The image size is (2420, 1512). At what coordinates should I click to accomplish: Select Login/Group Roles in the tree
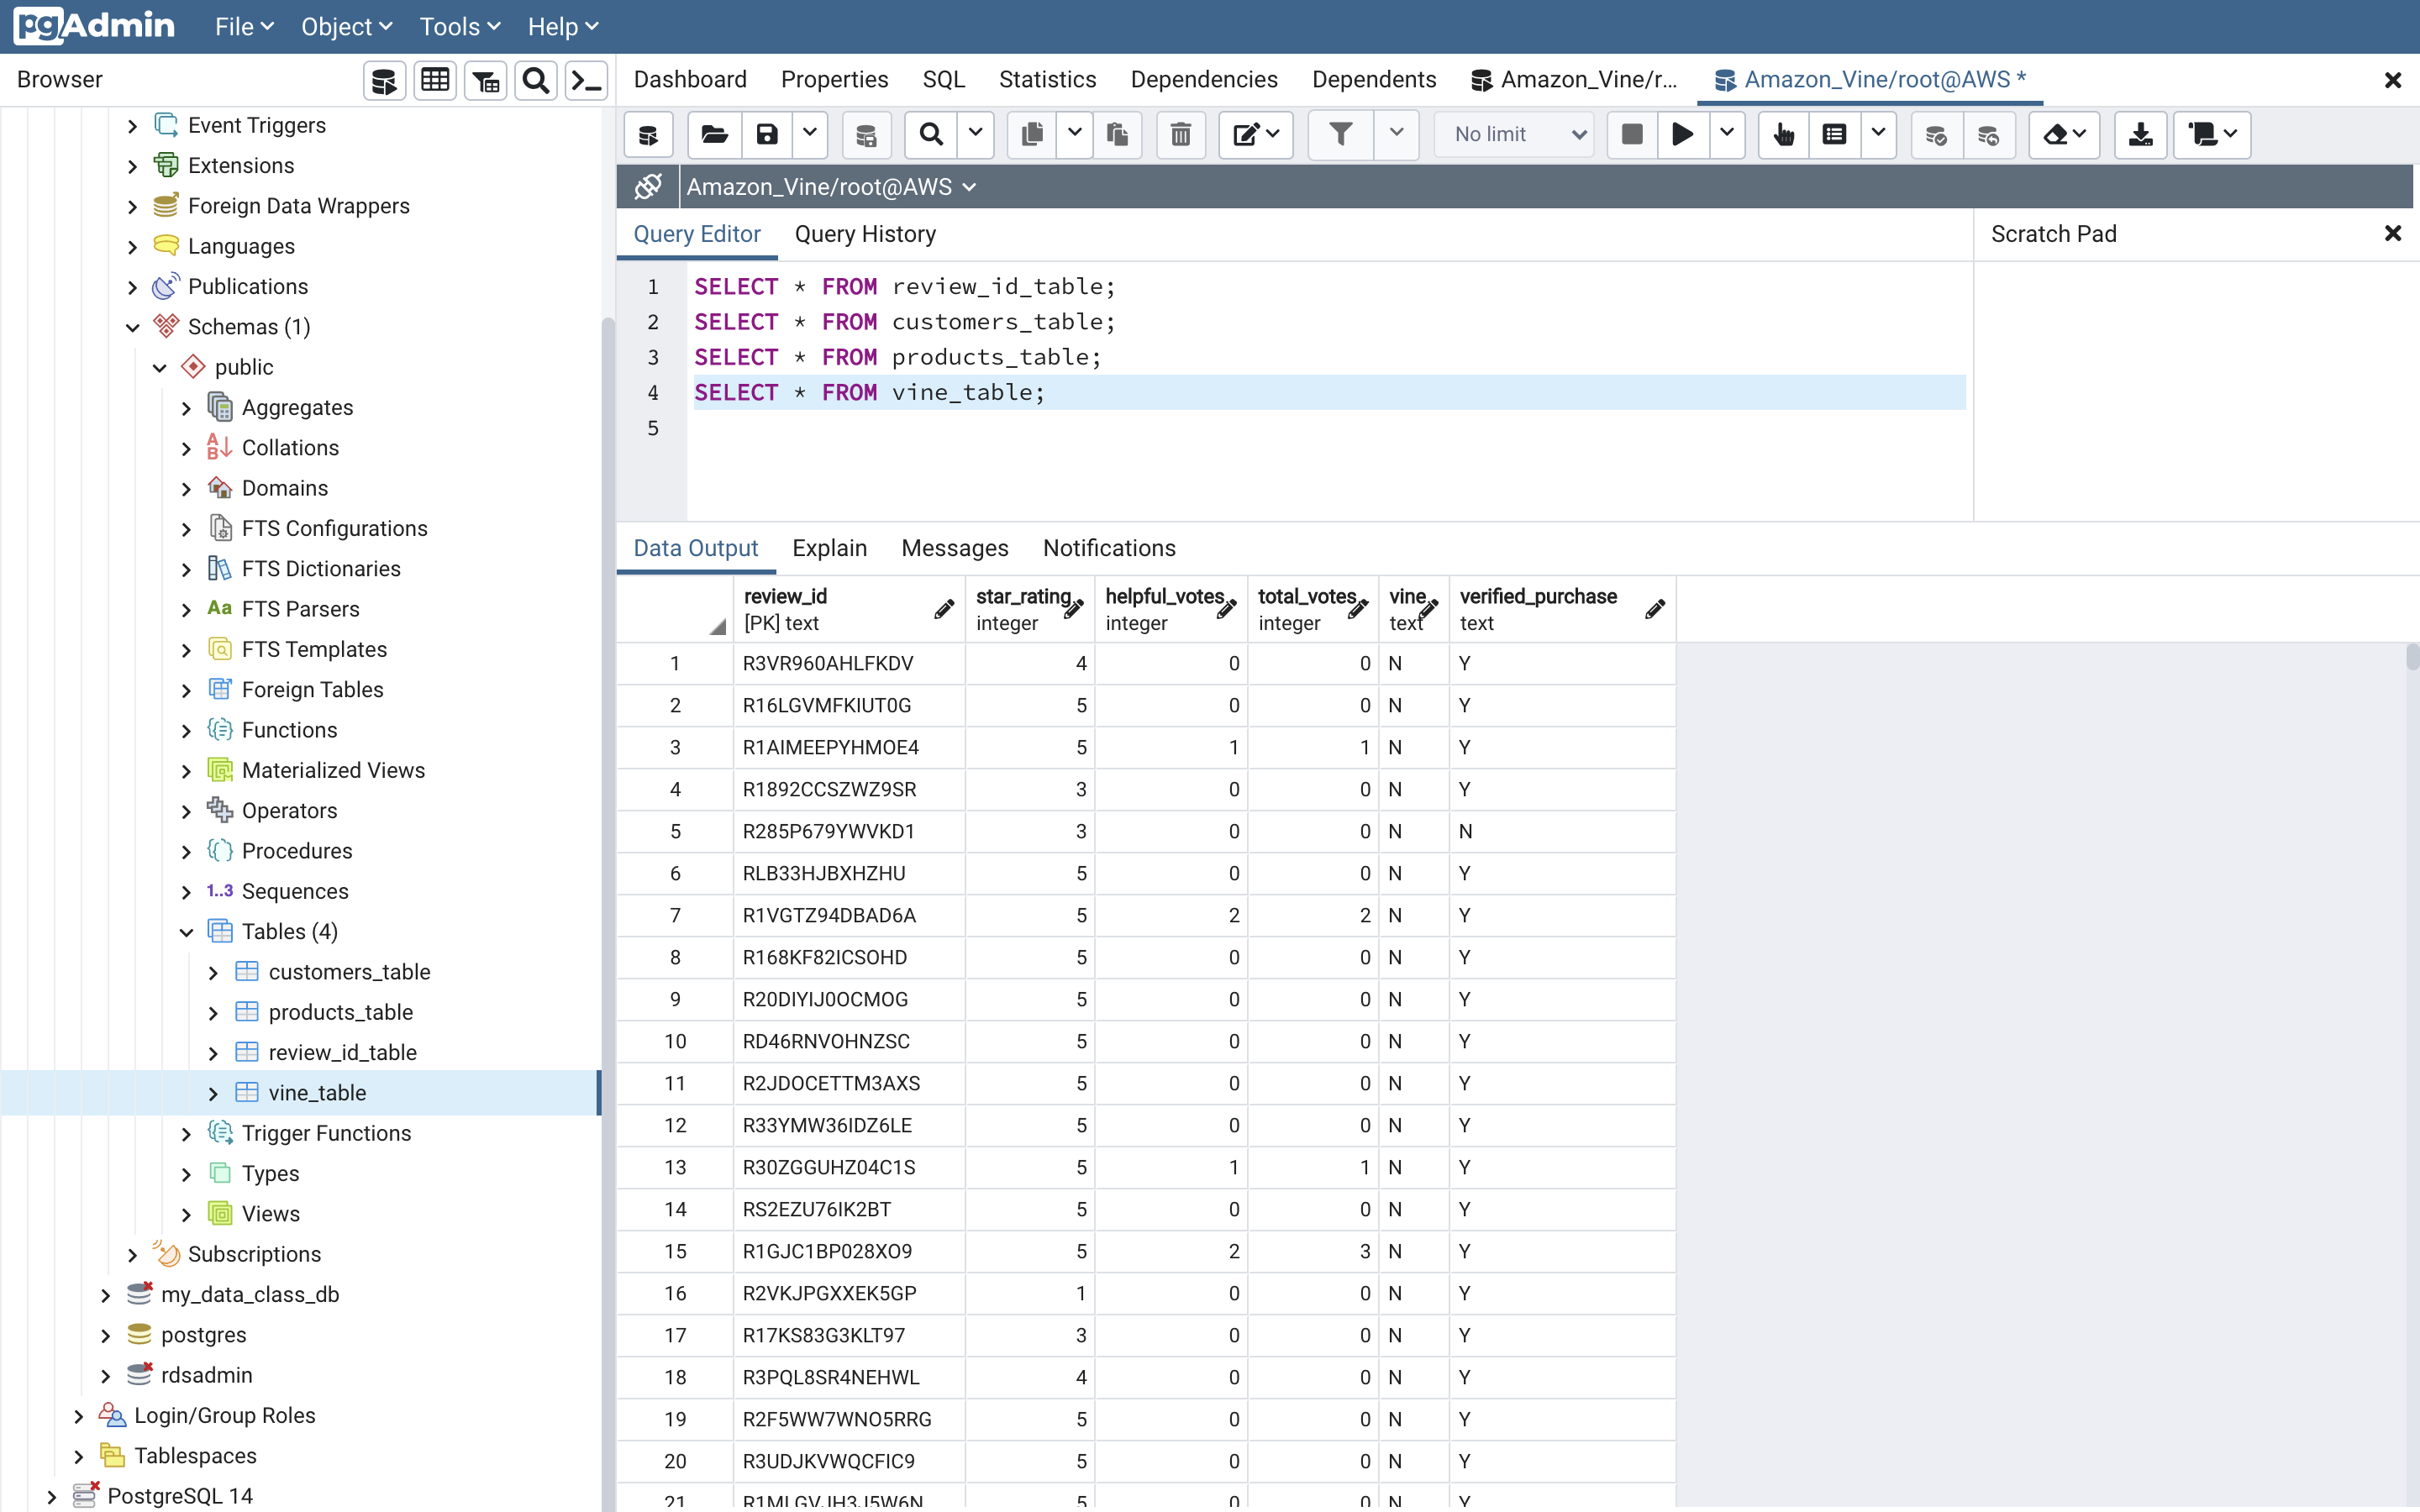point(224,1416)
